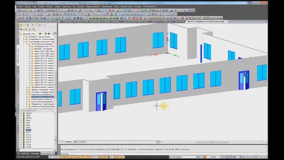Toggle ОТС-ПОЛЯР polar tracking in status bar
Screen dimensions: 284x160
pyautogui.click(x=87, y=157)
